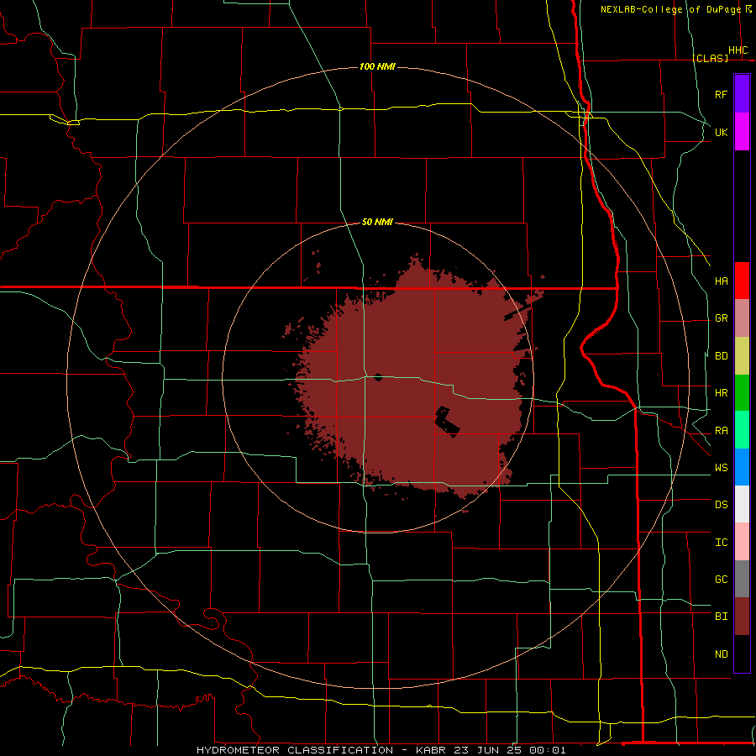Click the RA legend label
This screenshot has width=756, height=756.
tap(721, 431)
